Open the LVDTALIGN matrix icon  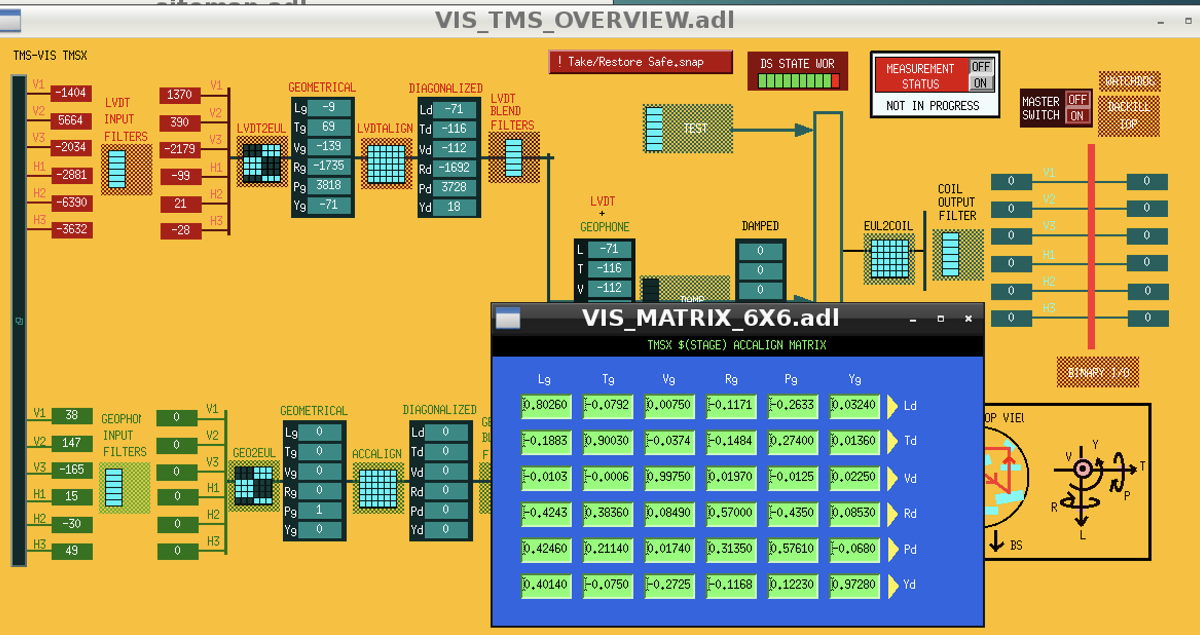click(x=386, y=164)
